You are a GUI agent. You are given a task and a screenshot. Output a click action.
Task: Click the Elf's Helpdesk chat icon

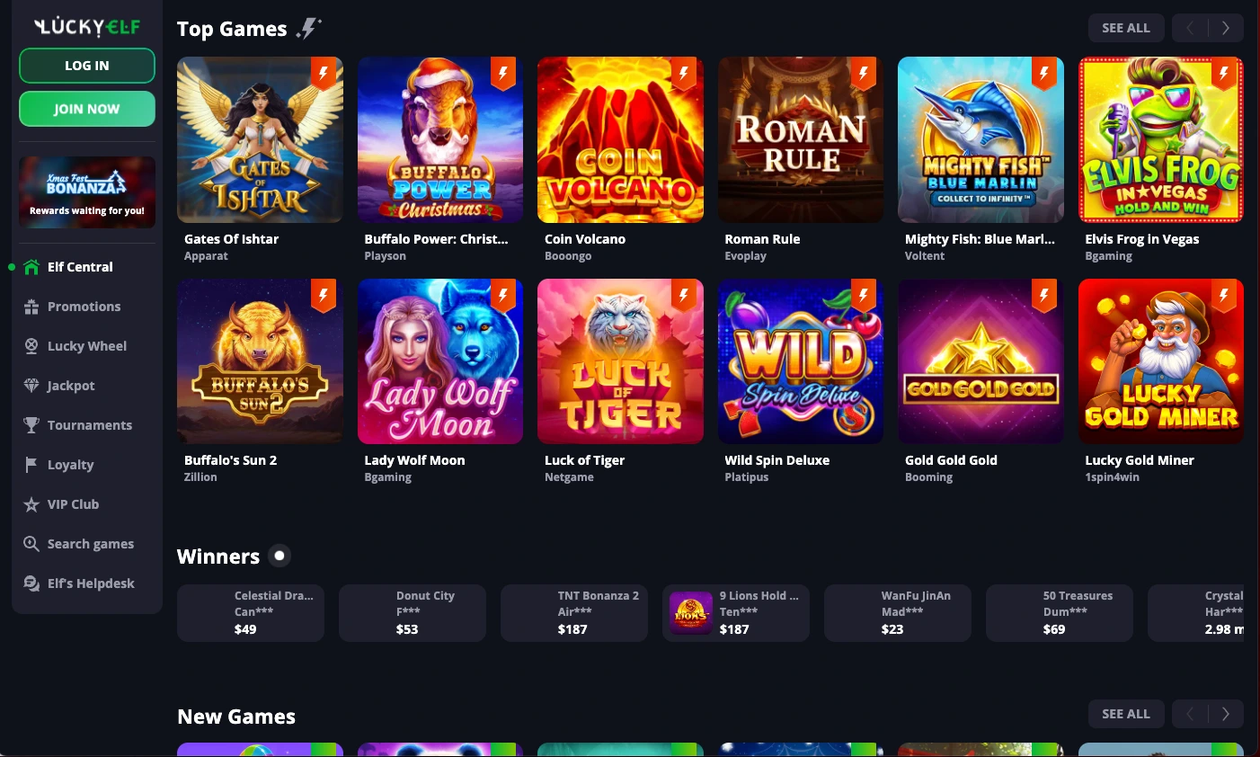[31, 583]
